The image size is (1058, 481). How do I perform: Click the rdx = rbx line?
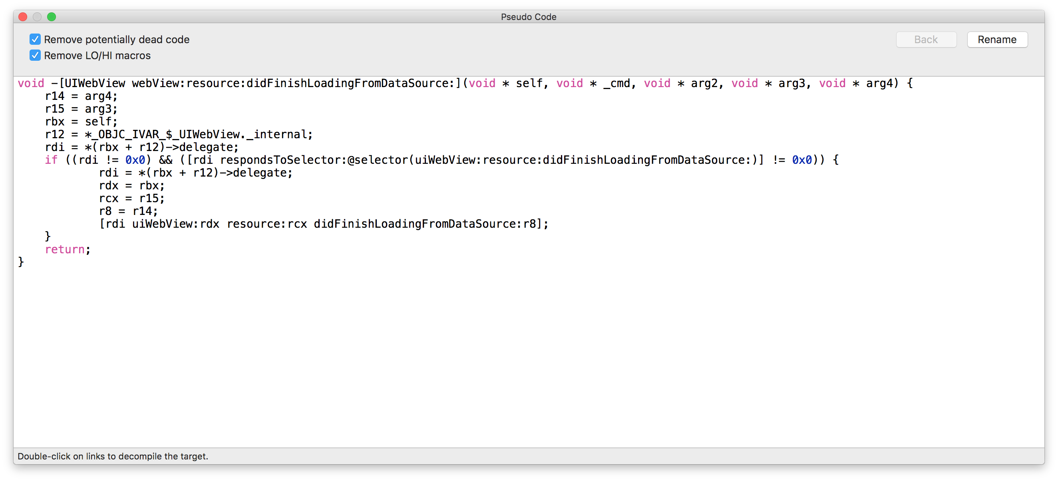(131, 186)
